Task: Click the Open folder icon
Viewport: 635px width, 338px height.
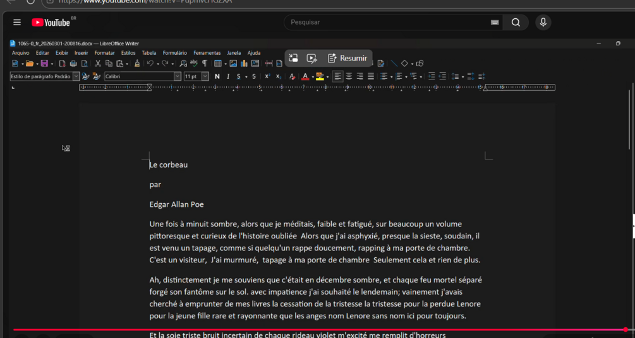Action: (30, 64)
